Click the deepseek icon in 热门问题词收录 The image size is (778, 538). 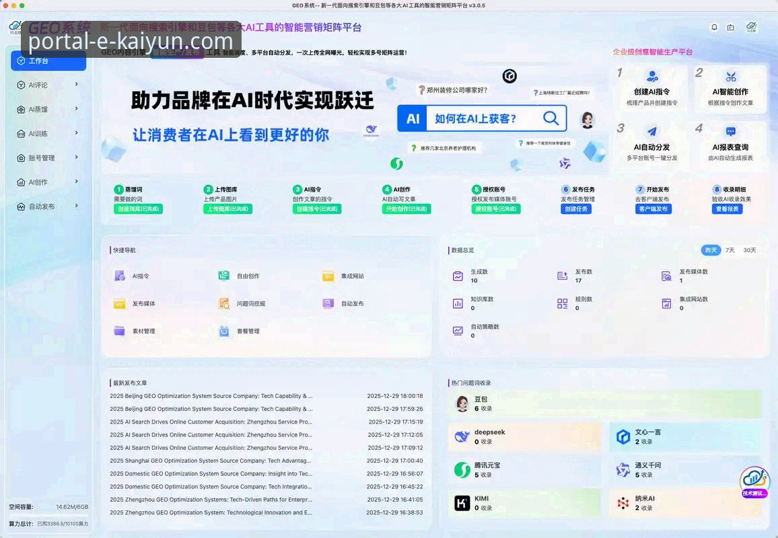[462, 436]
